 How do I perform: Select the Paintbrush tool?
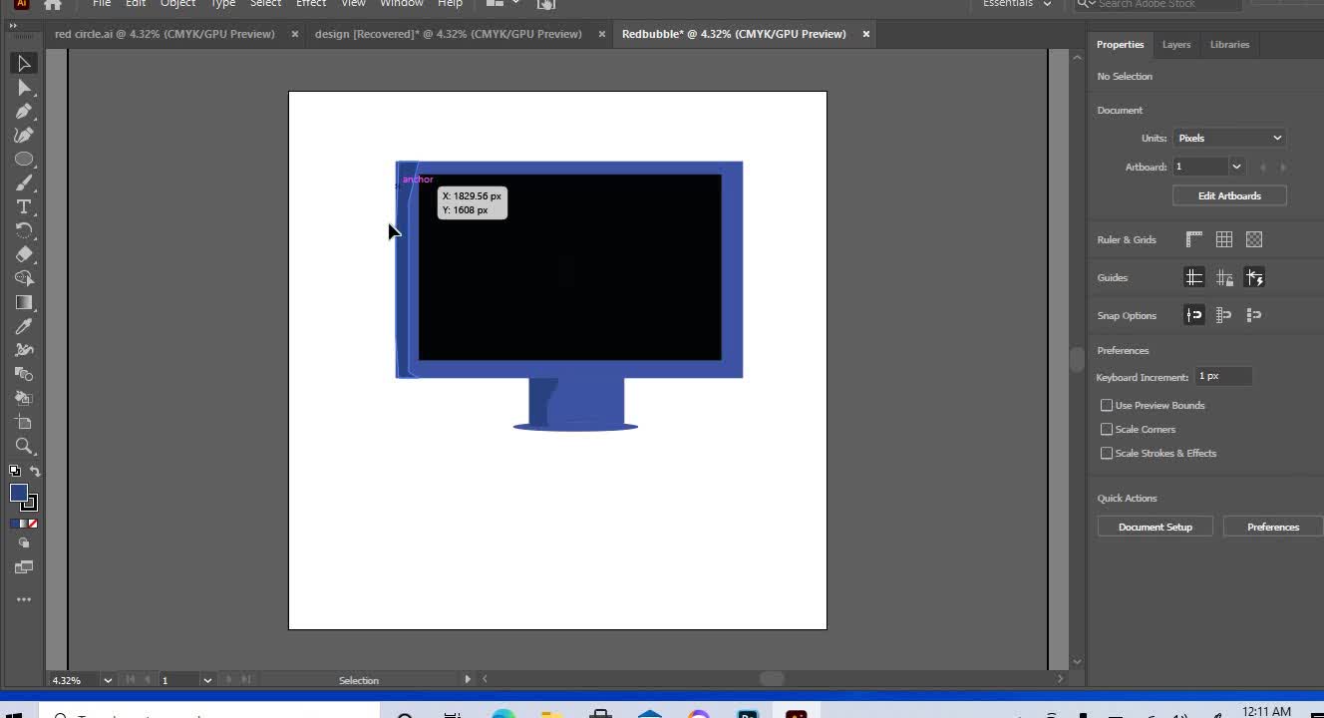point(24,183)
